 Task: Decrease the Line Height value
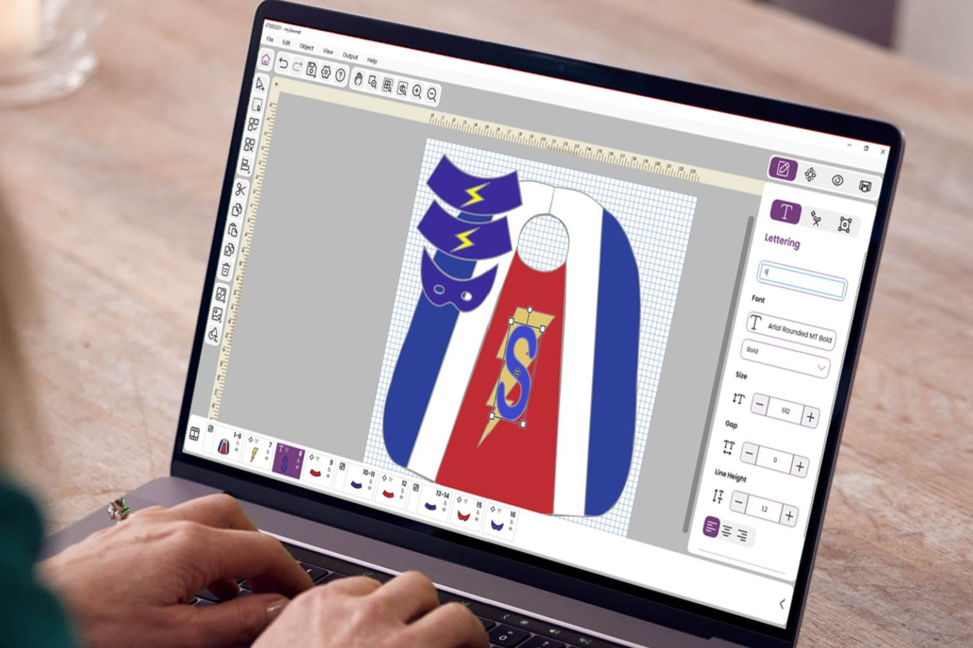739,502
